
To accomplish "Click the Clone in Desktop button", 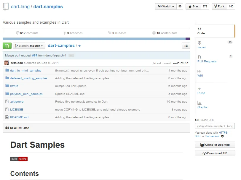I will 215,145.
